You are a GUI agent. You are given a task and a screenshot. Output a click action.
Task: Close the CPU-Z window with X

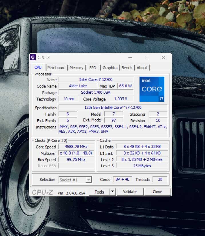coord(164,58)
